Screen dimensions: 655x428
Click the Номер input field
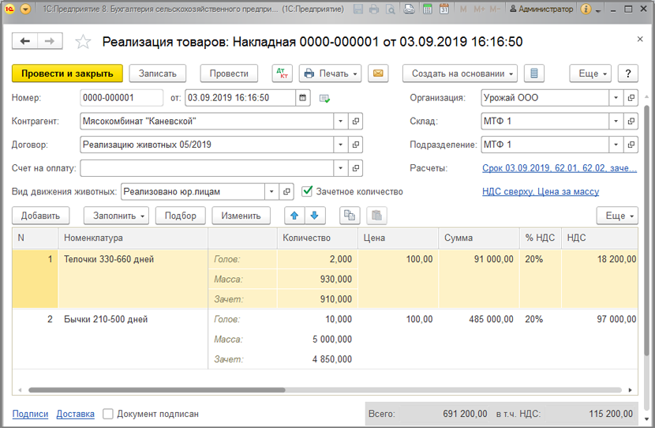point(122,98)
